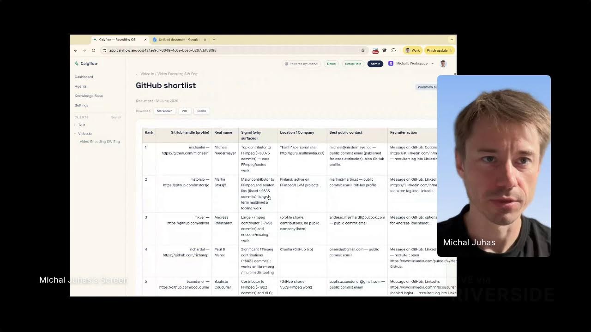The image size is (591, 332).
Task: Click bcoudurier GitHub profile link
Action: (x=184, y=287)
